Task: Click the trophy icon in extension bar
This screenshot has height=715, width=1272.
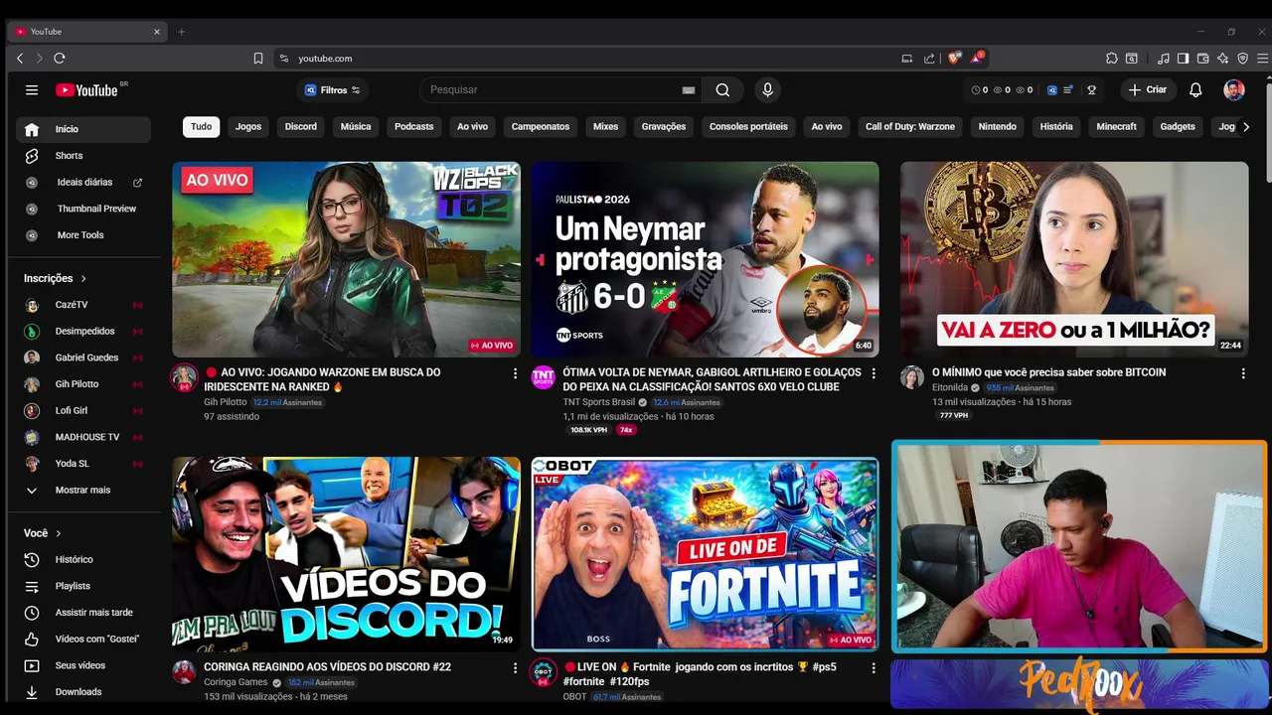Action: point(1091,90)
